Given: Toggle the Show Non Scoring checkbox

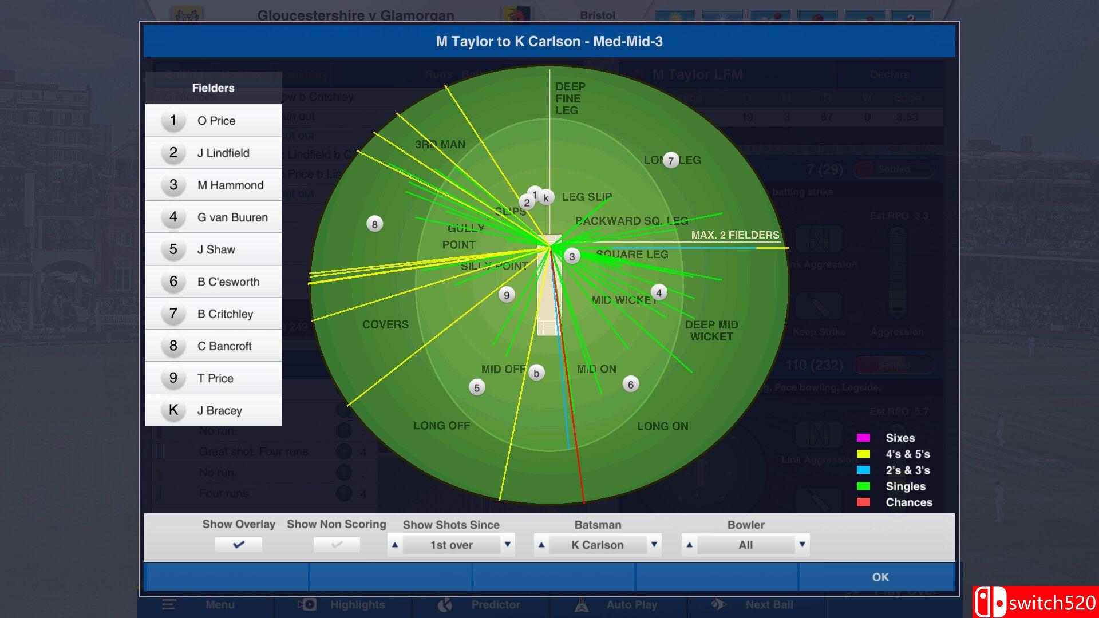Looking at the screenshot, I should click(x=337, y=545).
